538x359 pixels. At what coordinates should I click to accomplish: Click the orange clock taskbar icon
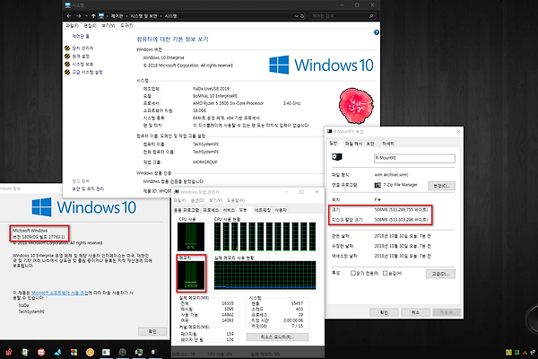click(90, 352)
